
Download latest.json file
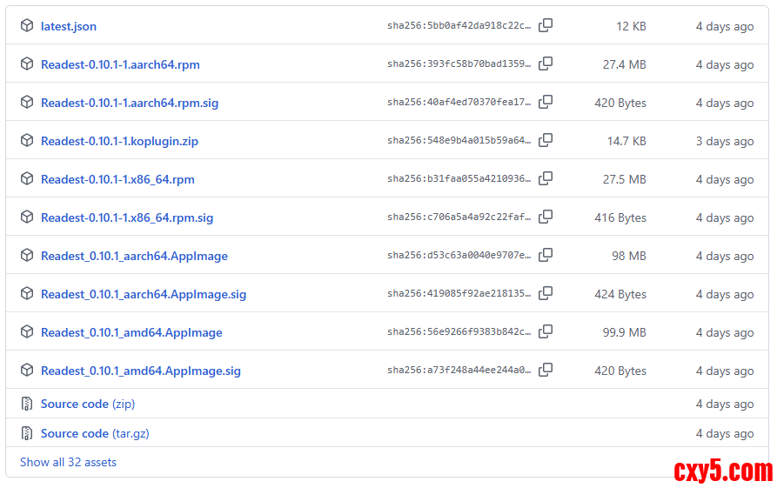[x=69, y=26]
